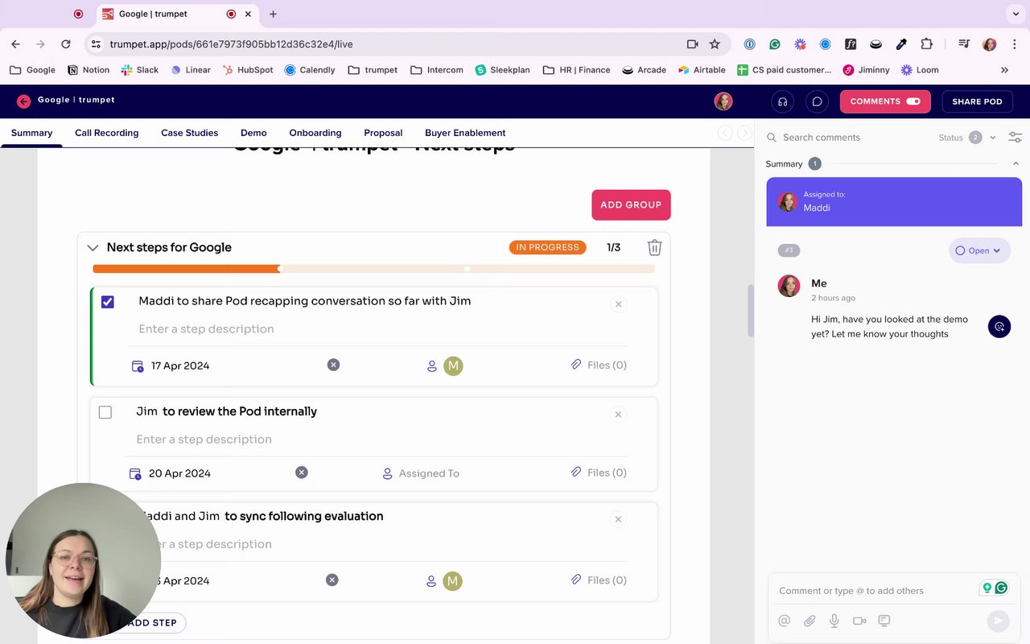Image resolution: width=1030 pixels, height=644 pixels.
Task: Bookmark the page with the star icon
Action: 715,44
